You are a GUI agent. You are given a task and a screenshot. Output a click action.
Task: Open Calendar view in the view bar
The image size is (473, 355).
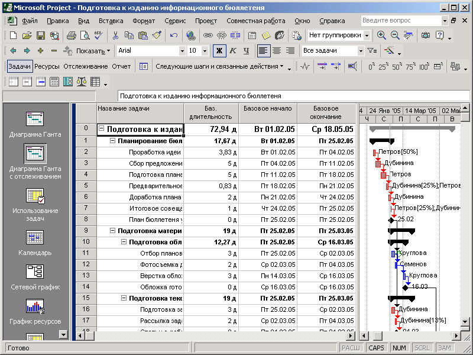[x=35, y=243]
